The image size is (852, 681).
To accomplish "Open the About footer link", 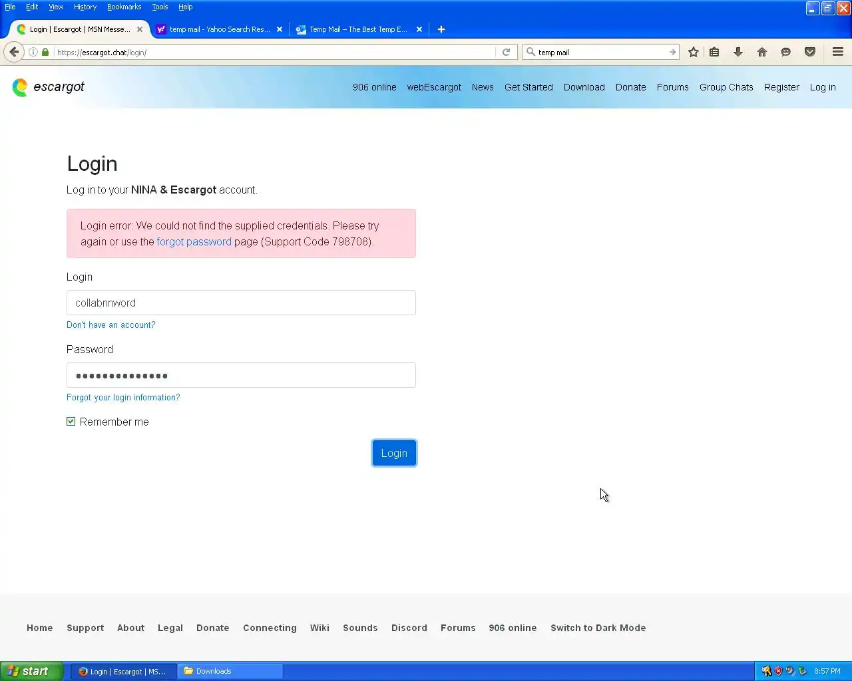I will click(x=130, y=628).
